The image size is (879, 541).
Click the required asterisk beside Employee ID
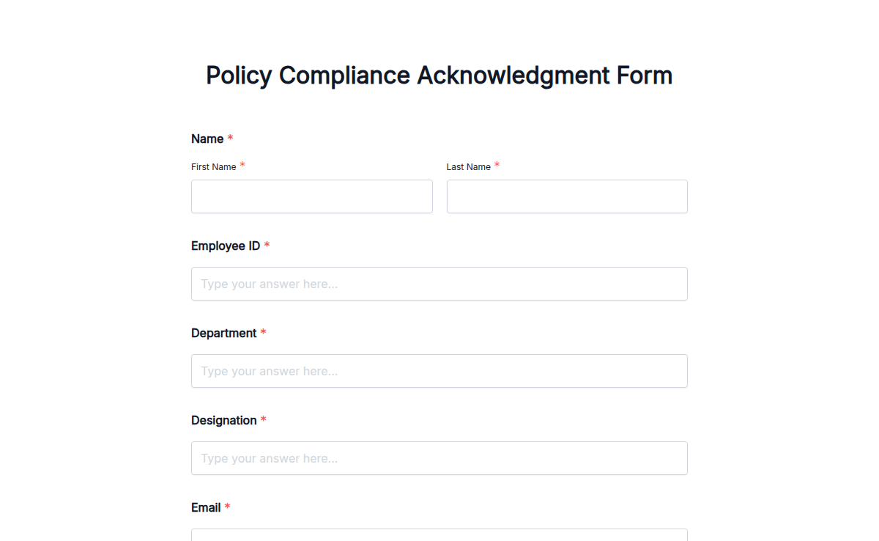(267, 244)
